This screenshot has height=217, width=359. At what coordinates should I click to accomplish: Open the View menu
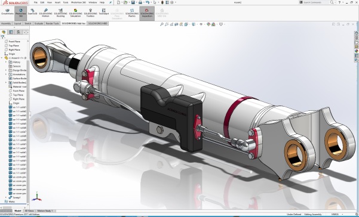coord(50,2)
